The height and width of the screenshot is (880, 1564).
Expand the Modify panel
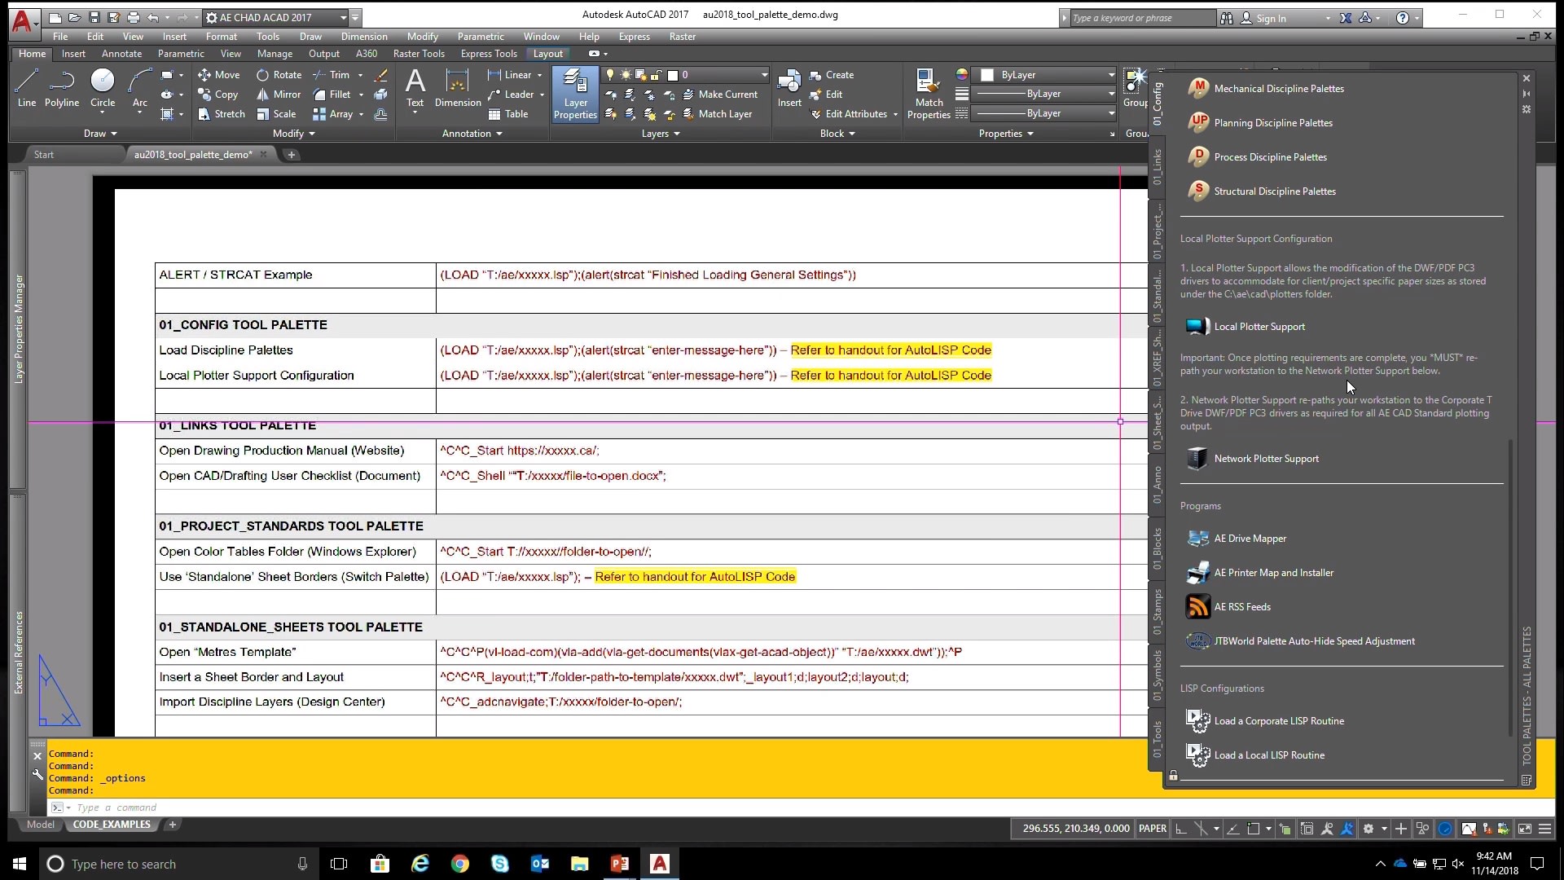[293, 134]
